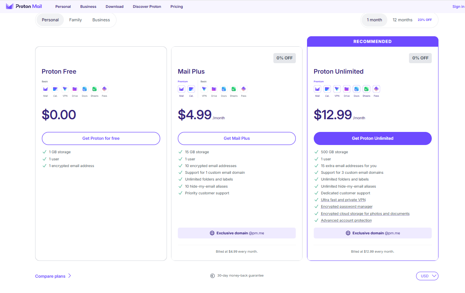465x293 pixels.
Task: Click Sheets icon in Proton Unlimited card
Action: click(366, 89)
